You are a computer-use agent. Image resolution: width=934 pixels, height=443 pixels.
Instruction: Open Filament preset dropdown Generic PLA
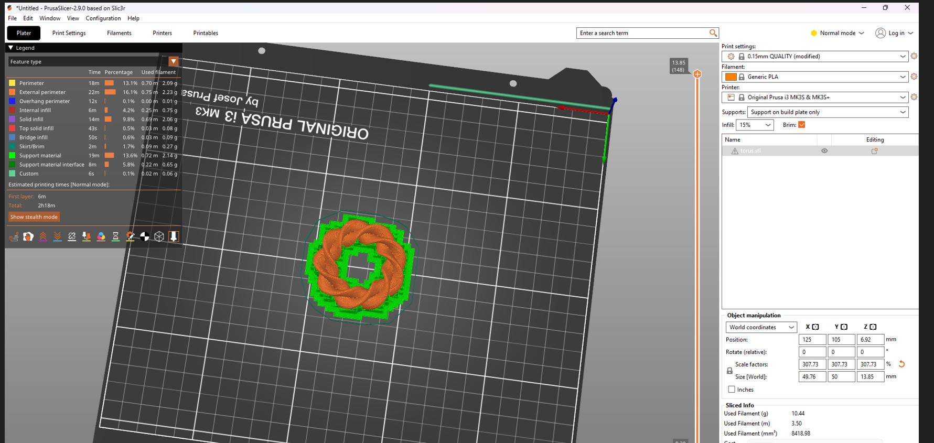tap(815, 77)
